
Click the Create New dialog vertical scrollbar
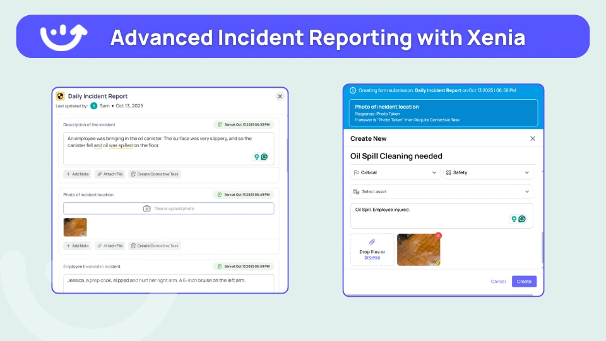click(542, 248)
